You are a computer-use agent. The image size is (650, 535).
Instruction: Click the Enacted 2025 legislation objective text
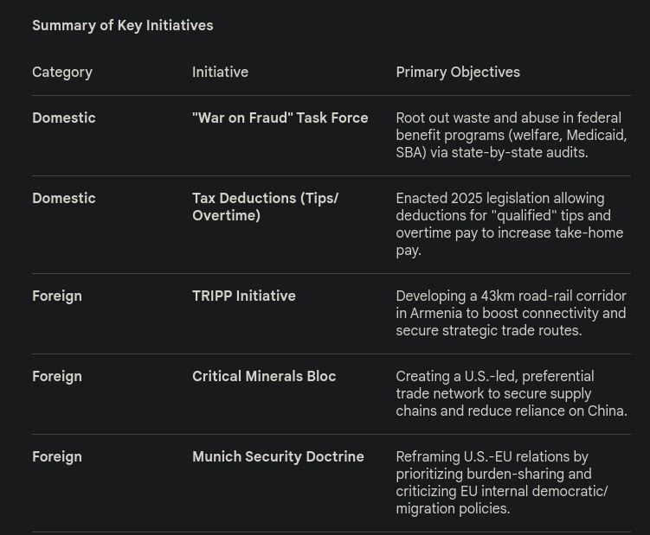point(510,225)
